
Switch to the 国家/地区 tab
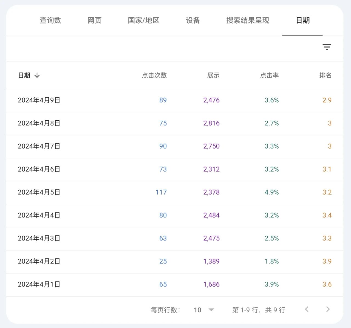click(144, 21)
